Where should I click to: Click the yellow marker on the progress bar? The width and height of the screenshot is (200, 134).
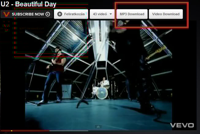coord(12,131)
